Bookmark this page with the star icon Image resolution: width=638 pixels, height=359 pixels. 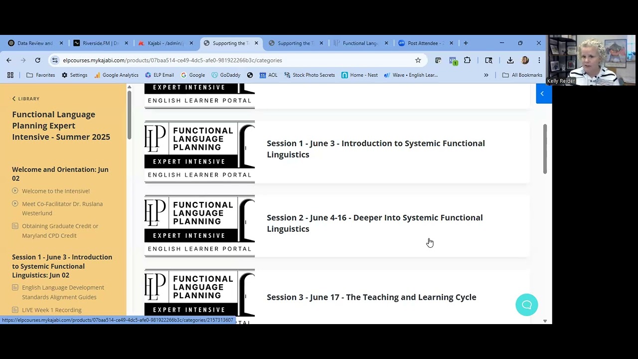pos(418,60)
